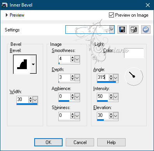Open the Smoothness slider dropdown
This screenshot has width=154, height=151.
(x=77, y=59)
